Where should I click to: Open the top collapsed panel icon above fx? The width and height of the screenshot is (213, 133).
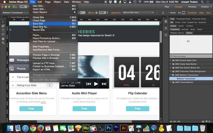[x=166, y=21]
